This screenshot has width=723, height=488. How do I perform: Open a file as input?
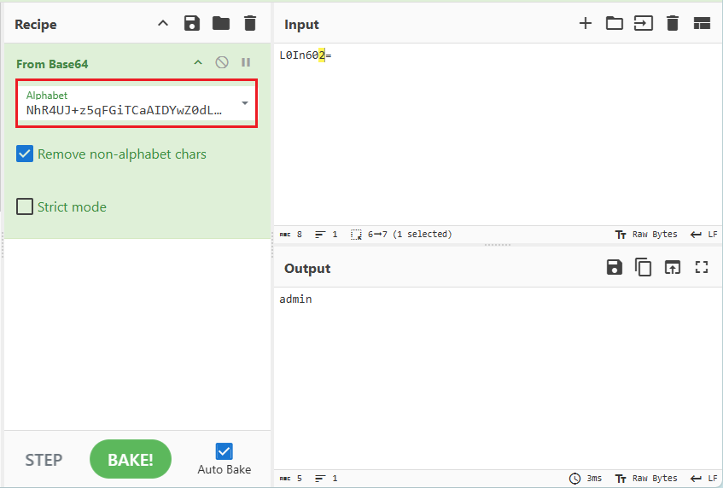pos(643,24)
